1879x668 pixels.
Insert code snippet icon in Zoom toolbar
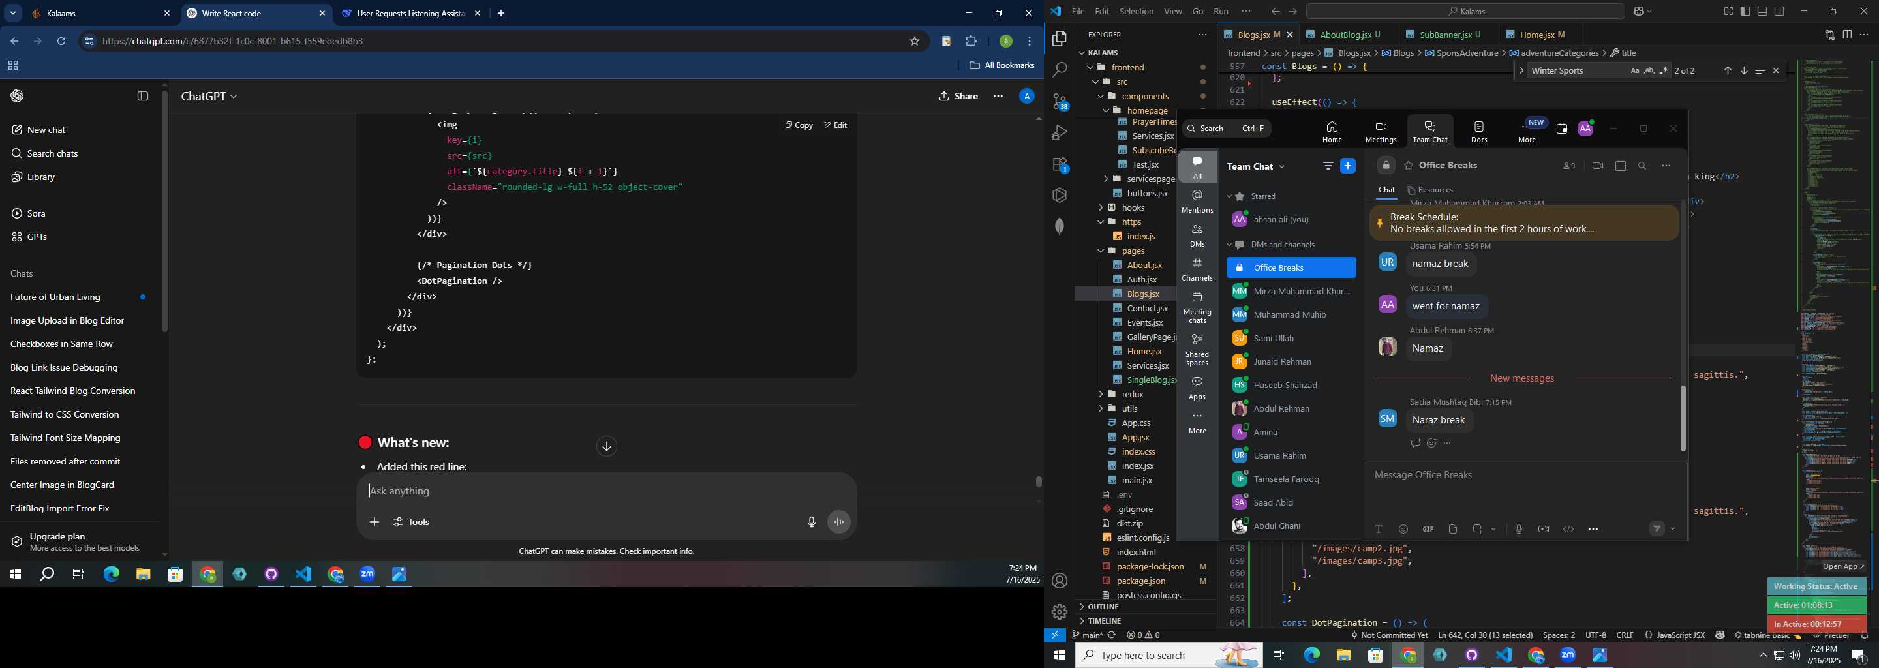coord(1568,530)
